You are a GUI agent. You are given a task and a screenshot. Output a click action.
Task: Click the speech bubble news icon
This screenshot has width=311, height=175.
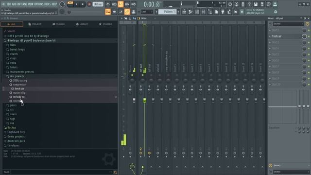click(269, 4)
